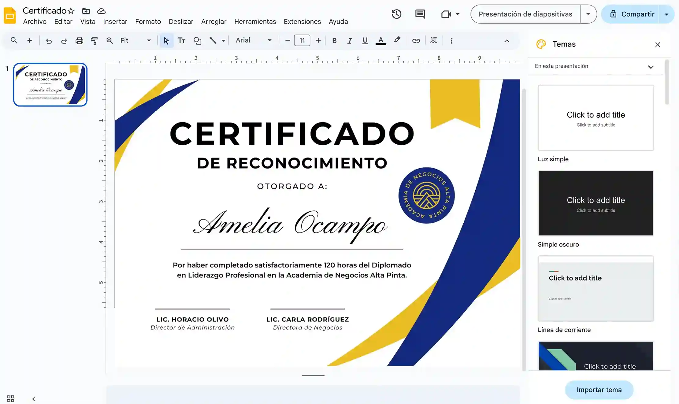Click the Importar tema button

click(599, 390)
